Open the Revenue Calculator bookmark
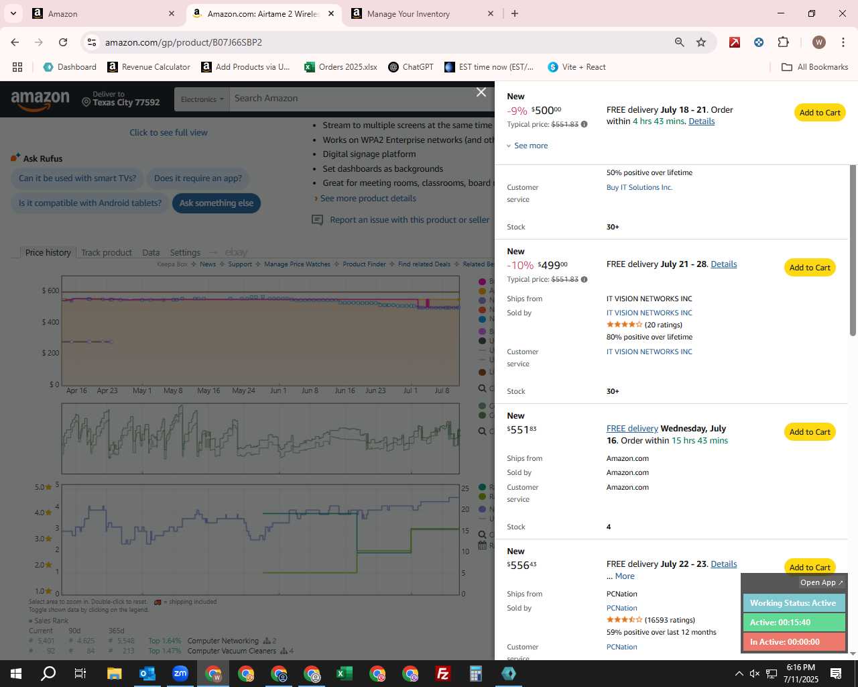This screenshot has height=687, width=858. [x=149, y=67]
